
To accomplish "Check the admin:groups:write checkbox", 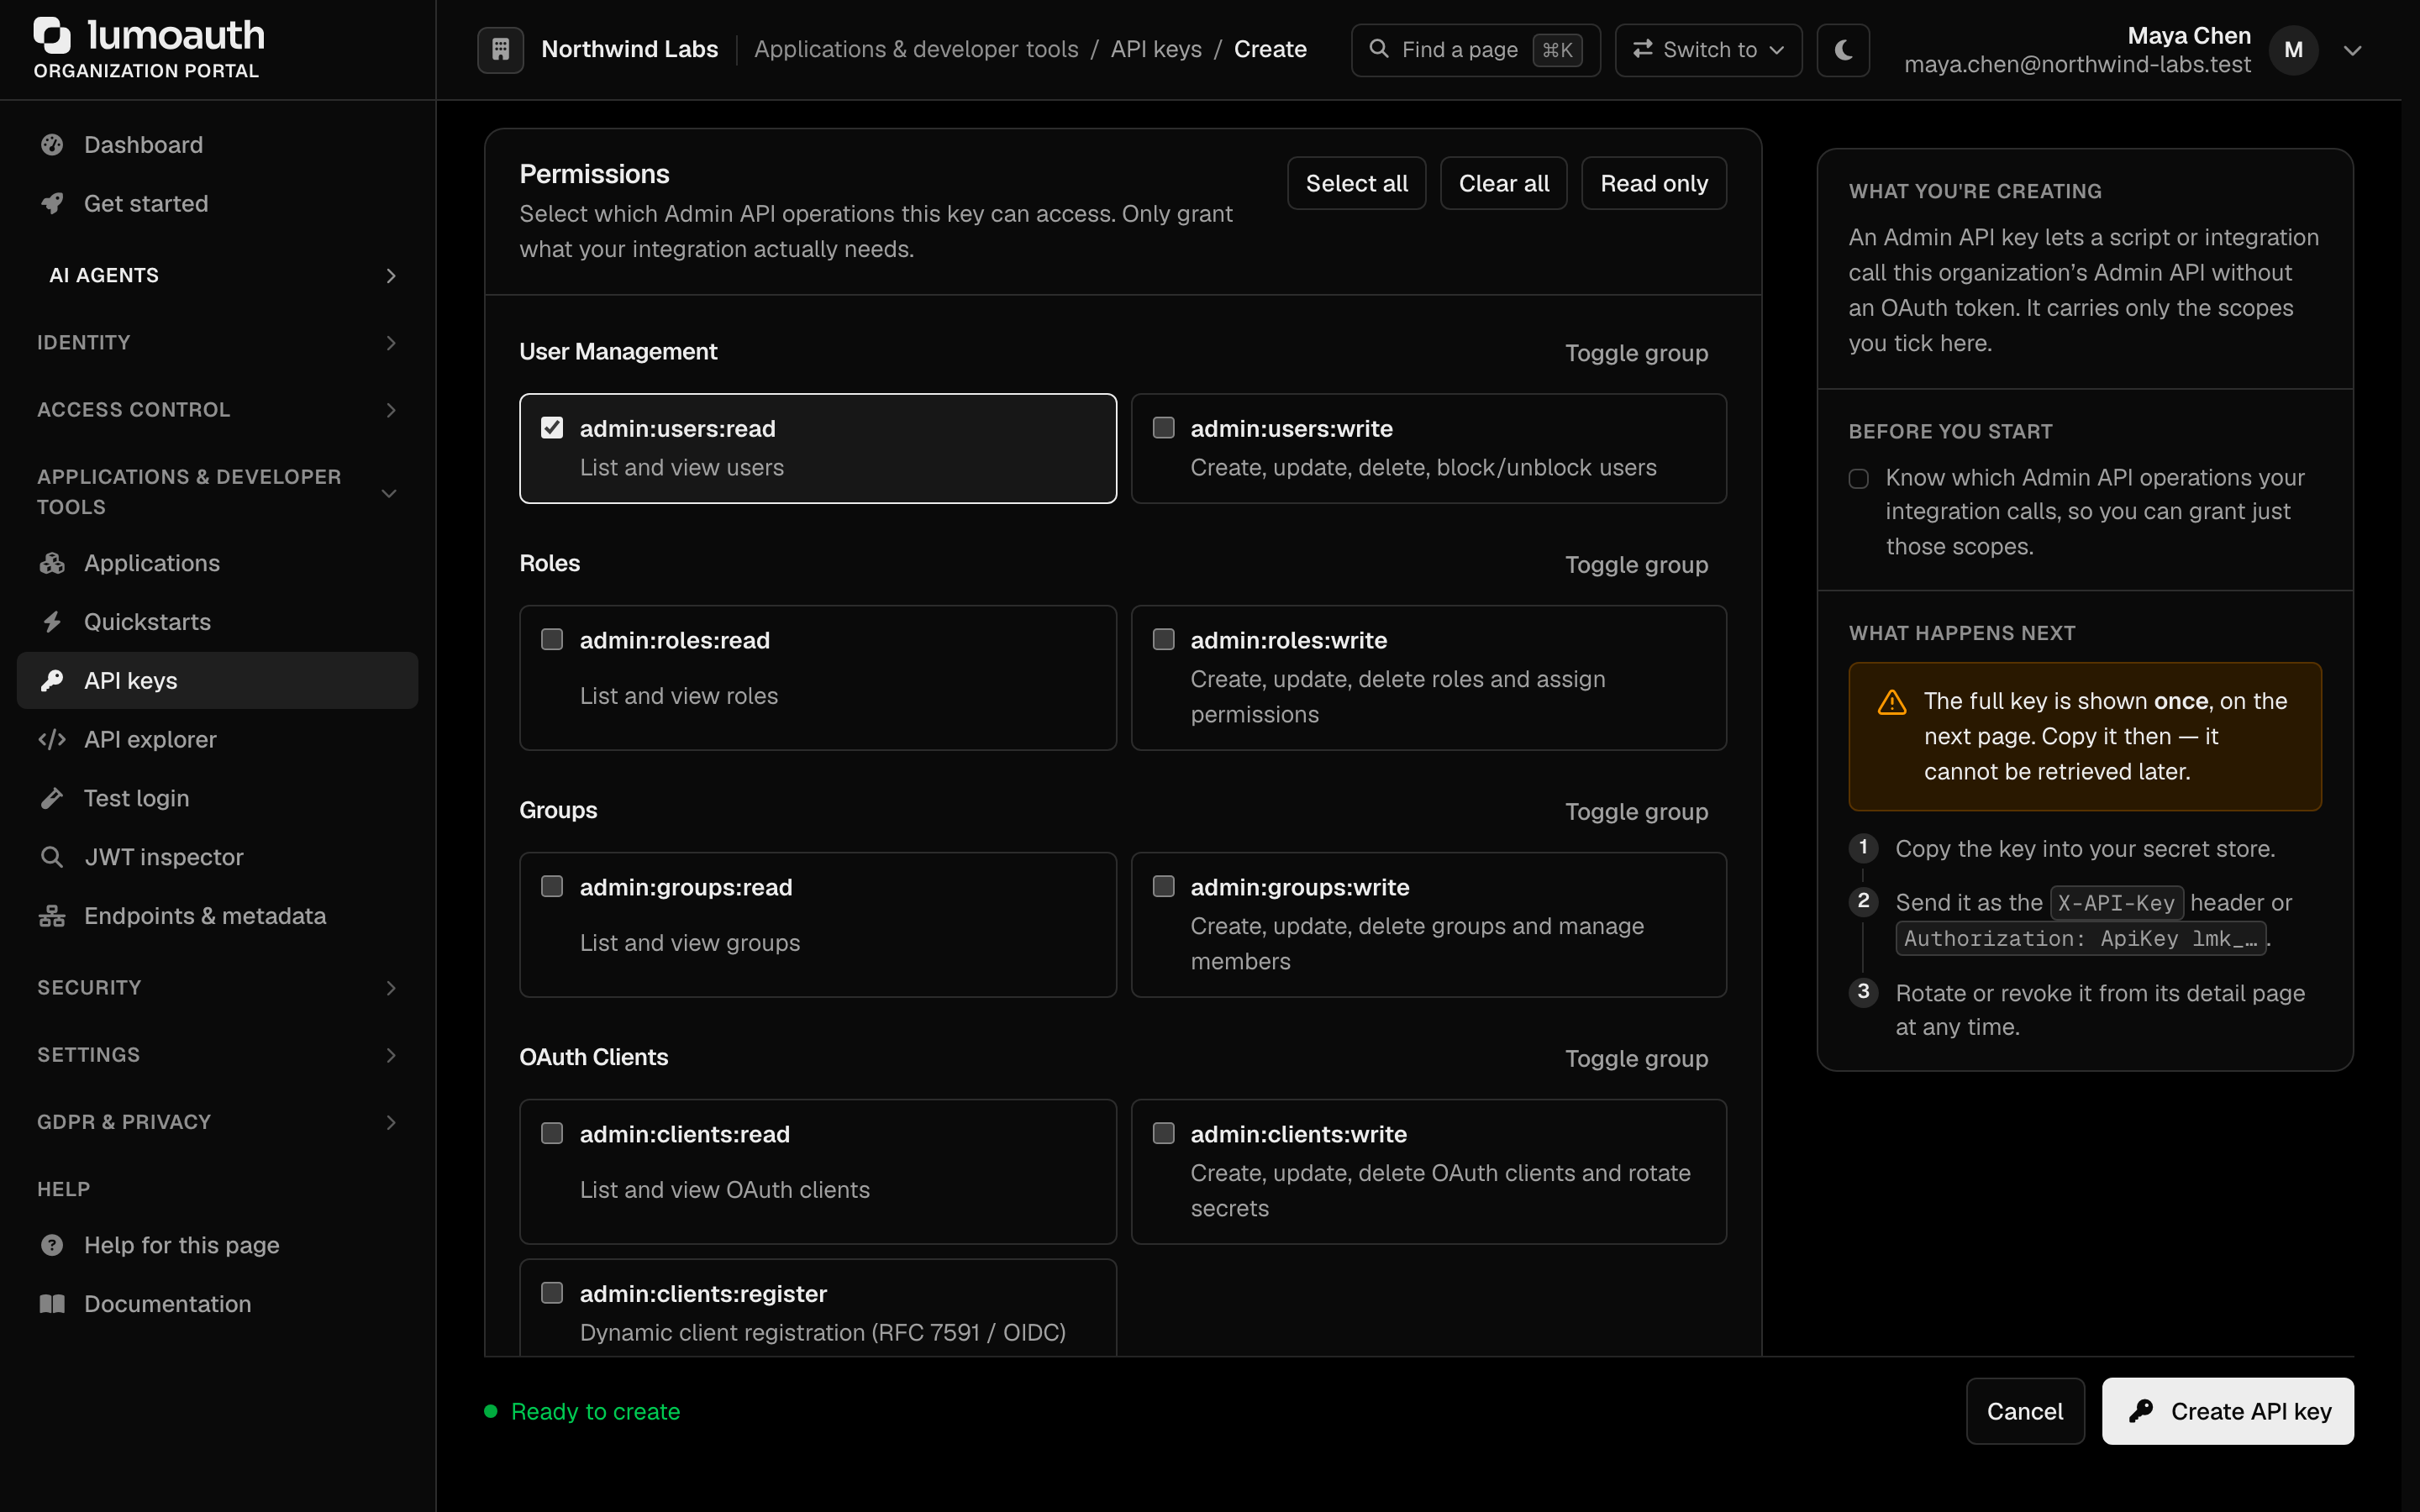I will tap(1164, 886).
